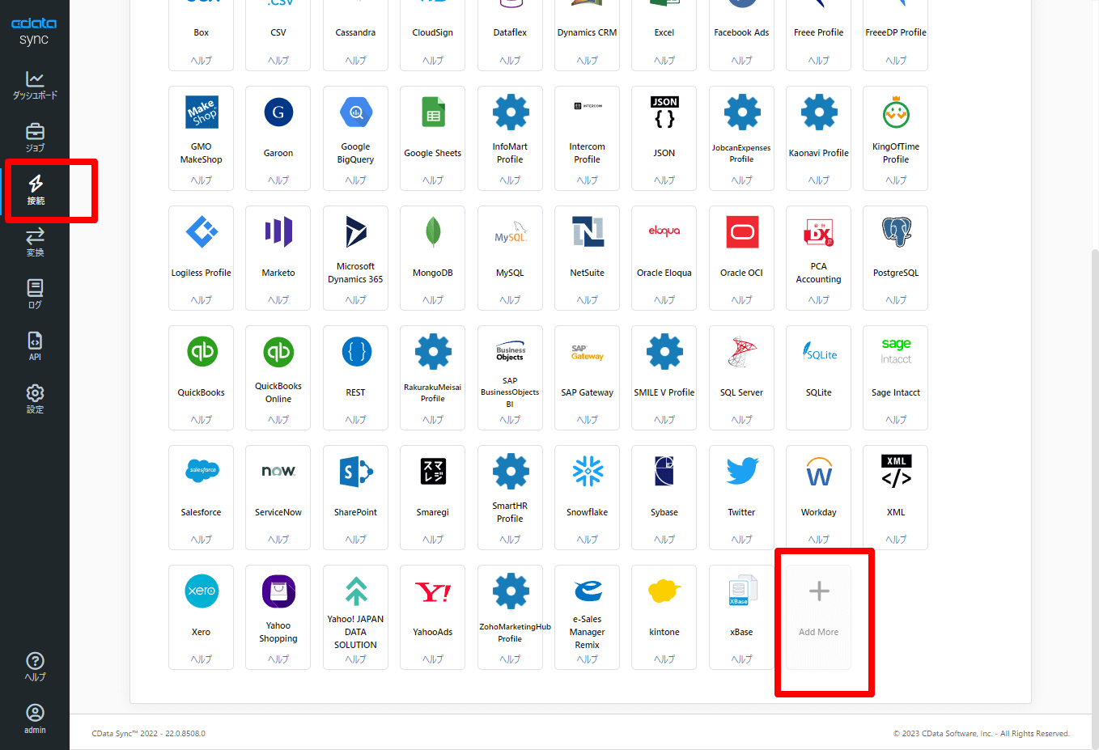Open the ヘルプ link under YahooAds
The width and height of the screenshot is (1099, 750).
click(433, 659)
